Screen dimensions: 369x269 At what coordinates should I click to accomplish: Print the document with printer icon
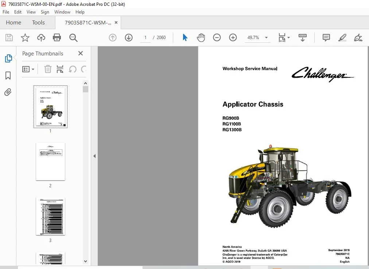pos(57,38)
